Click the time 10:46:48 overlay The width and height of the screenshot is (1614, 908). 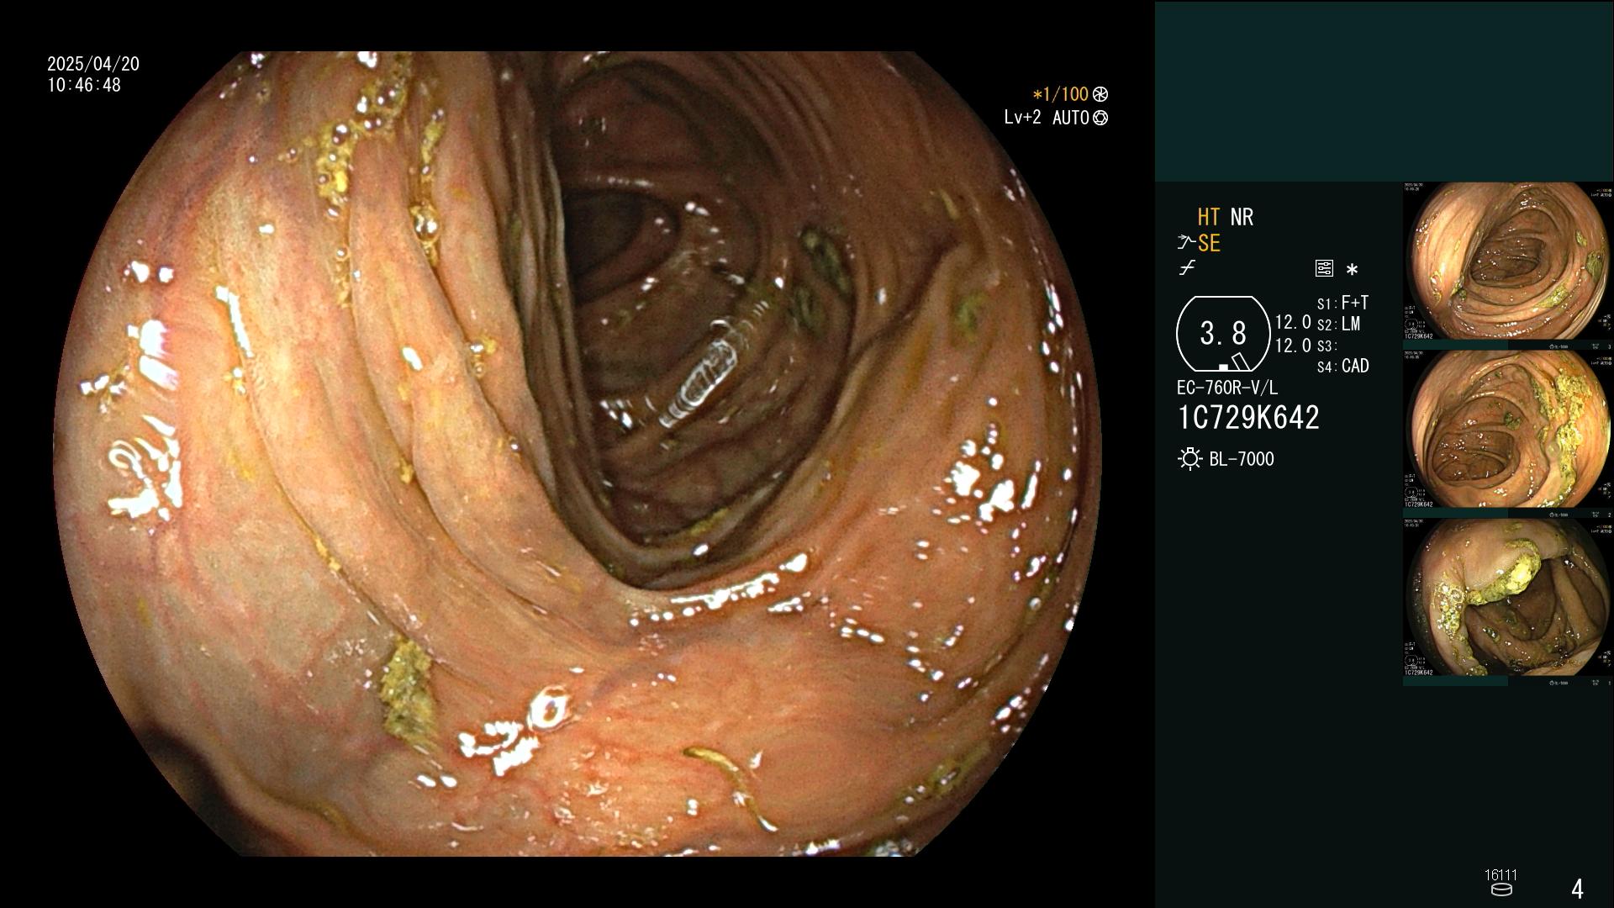tap(84, 86)
